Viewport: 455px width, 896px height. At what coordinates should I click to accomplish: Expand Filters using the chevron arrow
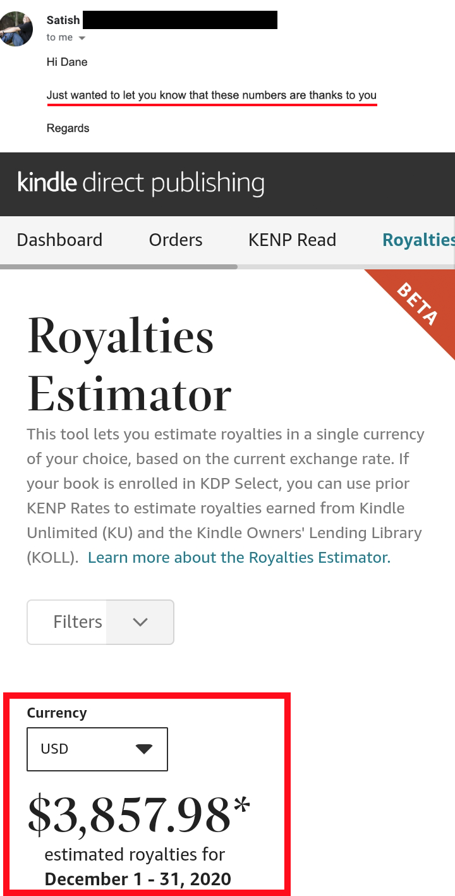(x=140, y=622)
